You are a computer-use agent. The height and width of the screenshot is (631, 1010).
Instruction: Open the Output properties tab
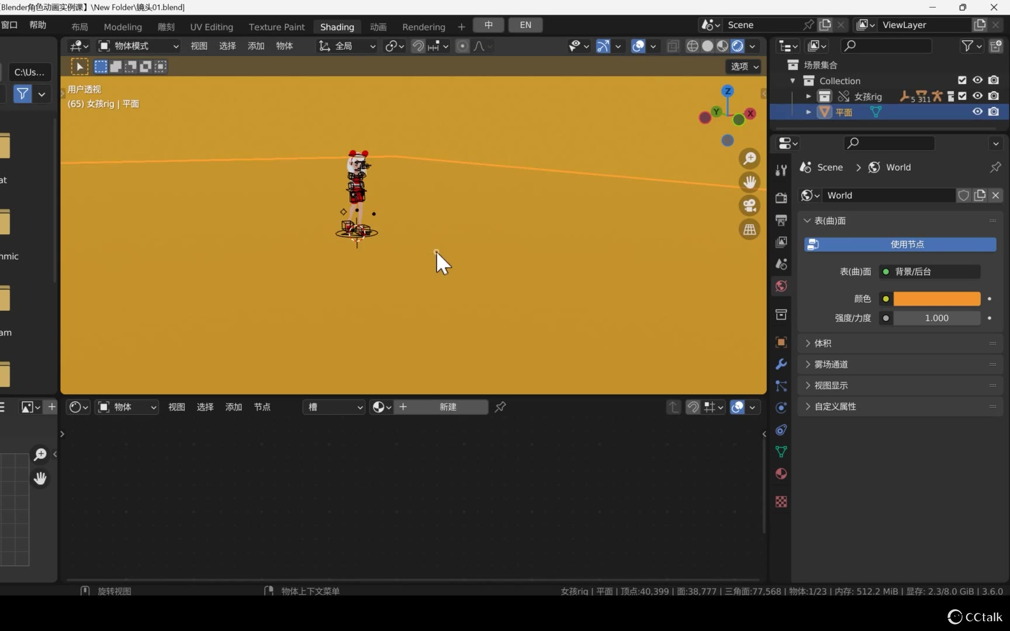coord(781,220)
